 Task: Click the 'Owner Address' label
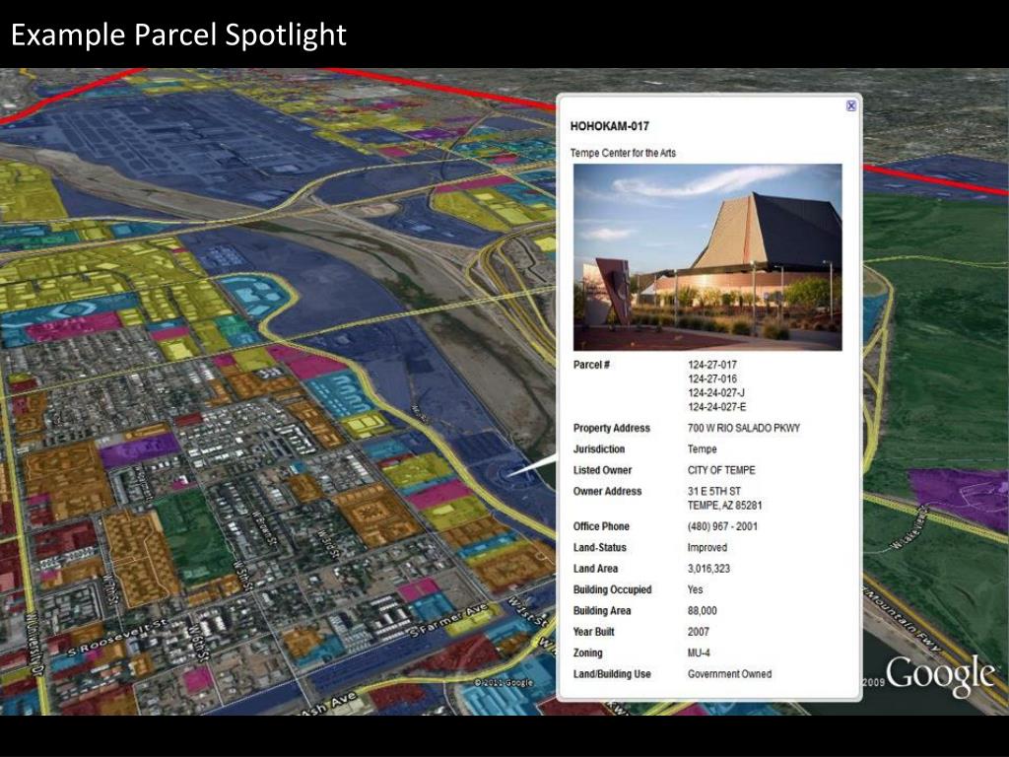[x=607, y=491]
